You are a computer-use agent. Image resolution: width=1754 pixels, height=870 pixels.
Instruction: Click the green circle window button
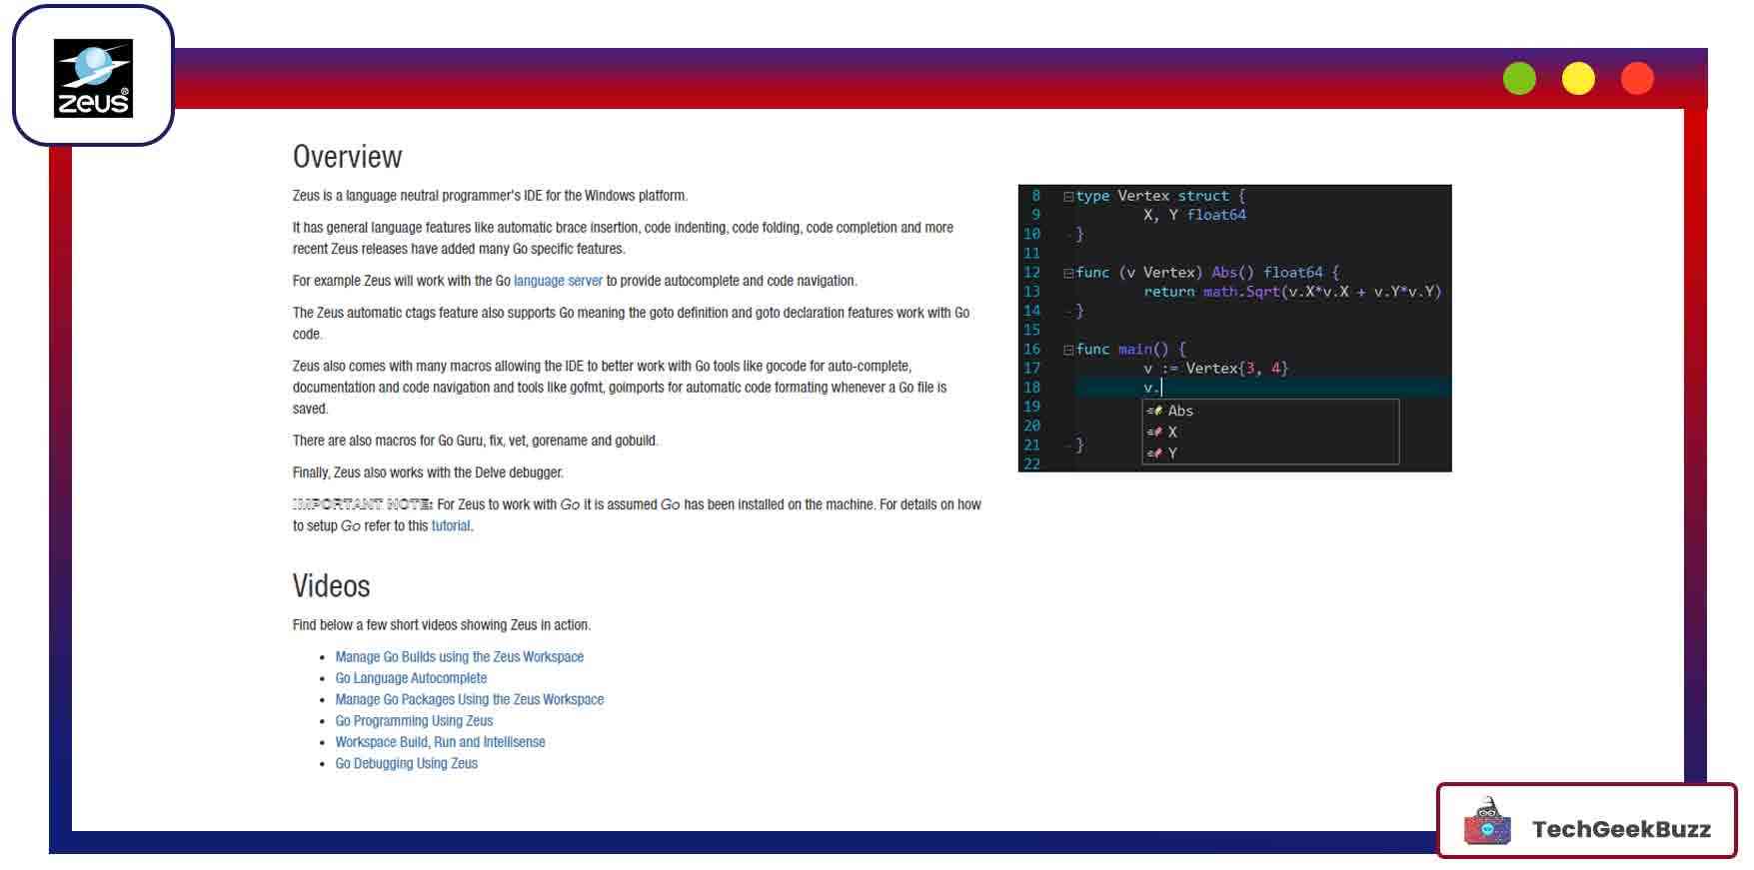(x=1519, y=78)
